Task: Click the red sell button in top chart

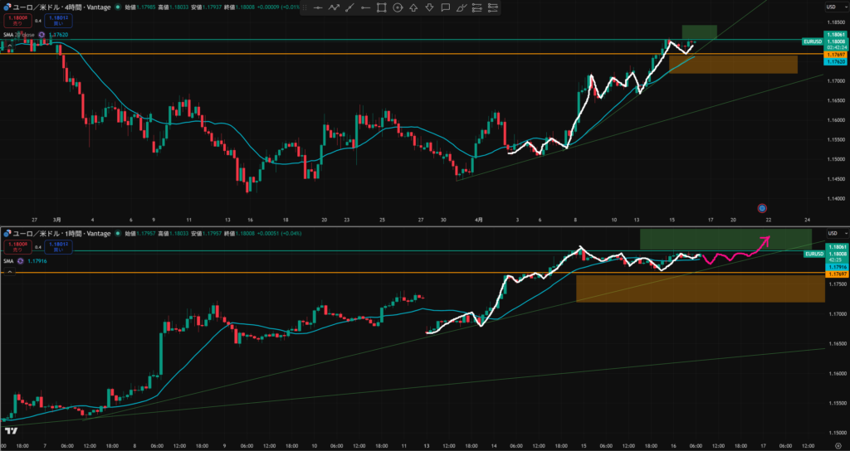Action: (x=16, y=19)
